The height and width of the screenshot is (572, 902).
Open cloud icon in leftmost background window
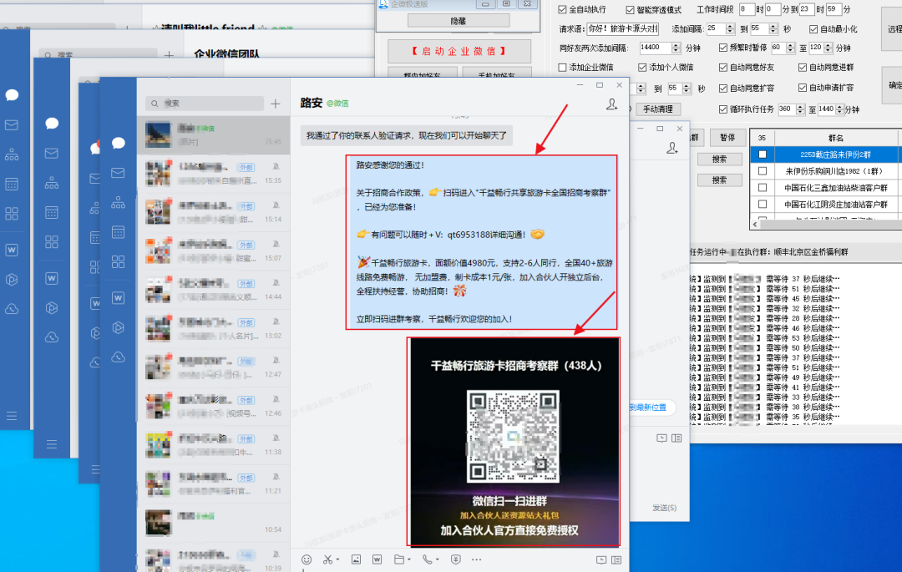12,309
